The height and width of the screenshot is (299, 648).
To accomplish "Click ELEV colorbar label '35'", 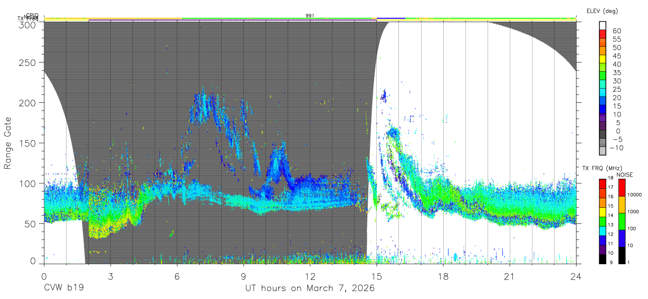I will coord(616,73).
